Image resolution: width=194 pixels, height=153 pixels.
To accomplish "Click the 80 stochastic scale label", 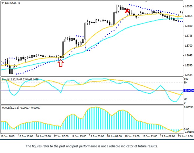I will point(185,83).
